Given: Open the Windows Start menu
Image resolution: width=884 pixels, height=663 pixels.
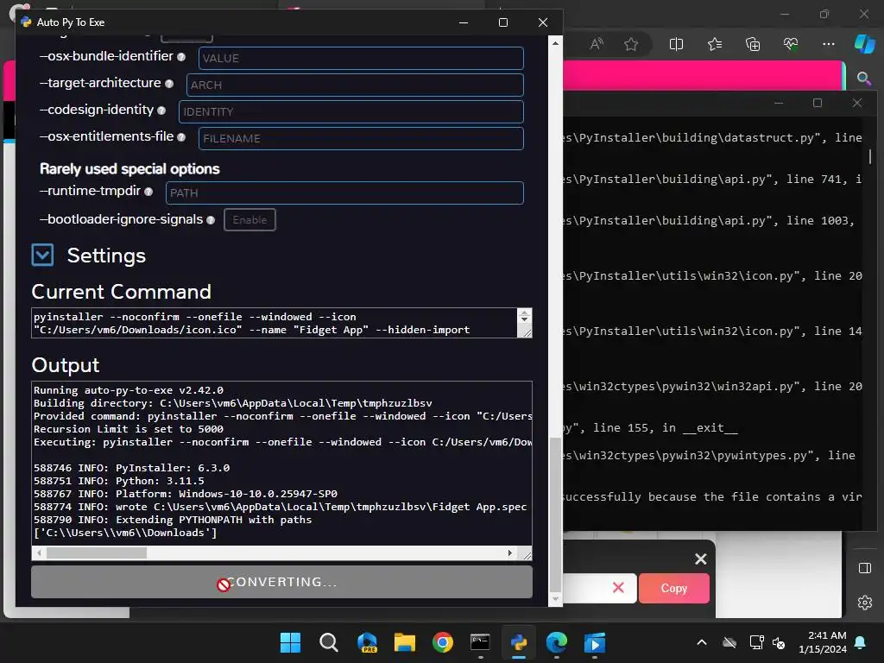Looking at the screenshot, I should [290, 642].
